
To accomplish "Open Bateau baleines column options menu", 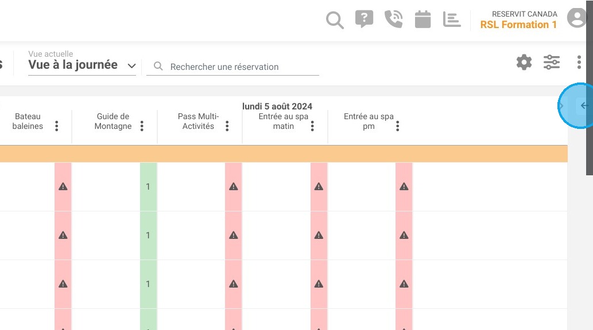I will pyautogui.click(x=57, y=125).
